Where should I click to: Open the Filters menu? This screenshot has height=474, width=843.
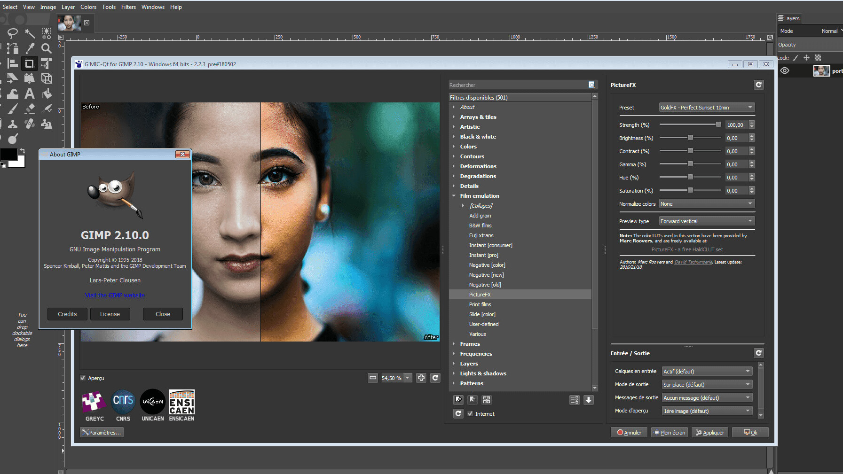tap(128, 7)
